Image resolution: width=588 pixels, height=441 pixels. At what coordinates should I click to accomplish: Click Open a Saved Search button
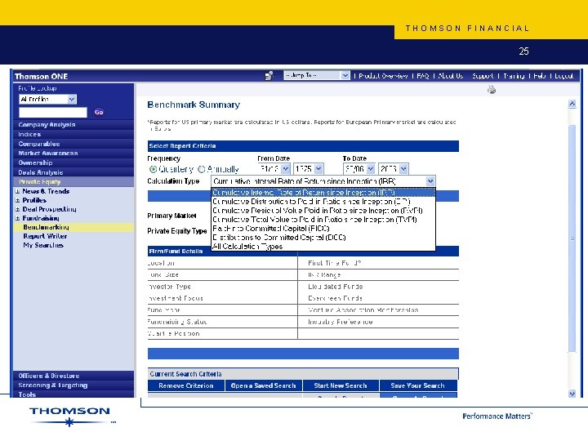pyautogui.click(x=263, y=385)
